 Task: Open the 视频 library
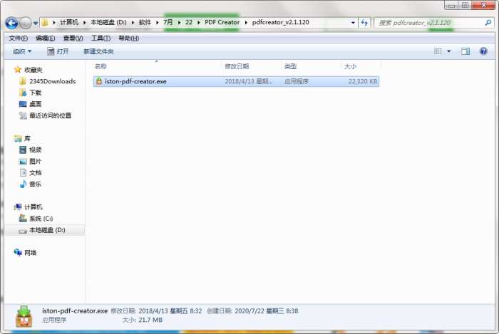coord(36,150)
